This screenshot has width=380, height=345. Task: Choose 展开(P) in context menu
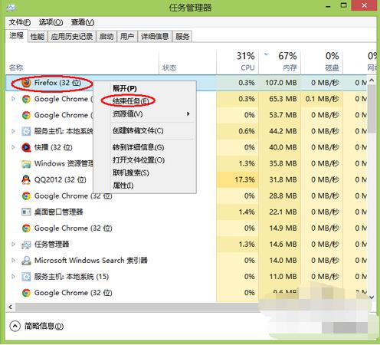(125, 89)
